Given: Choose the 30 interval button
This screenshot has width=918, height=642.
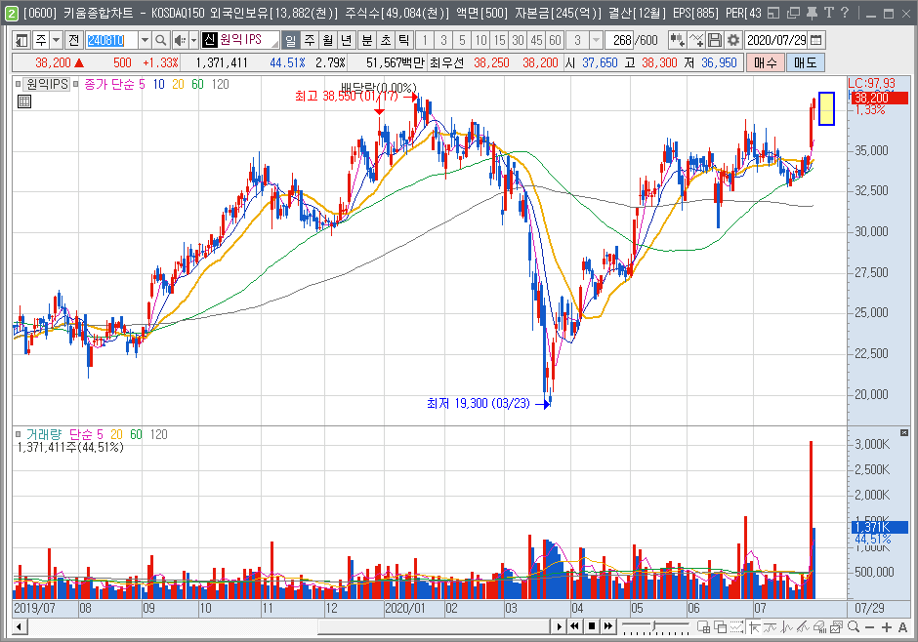Looking at the screenshot, I should coord(518,40).
